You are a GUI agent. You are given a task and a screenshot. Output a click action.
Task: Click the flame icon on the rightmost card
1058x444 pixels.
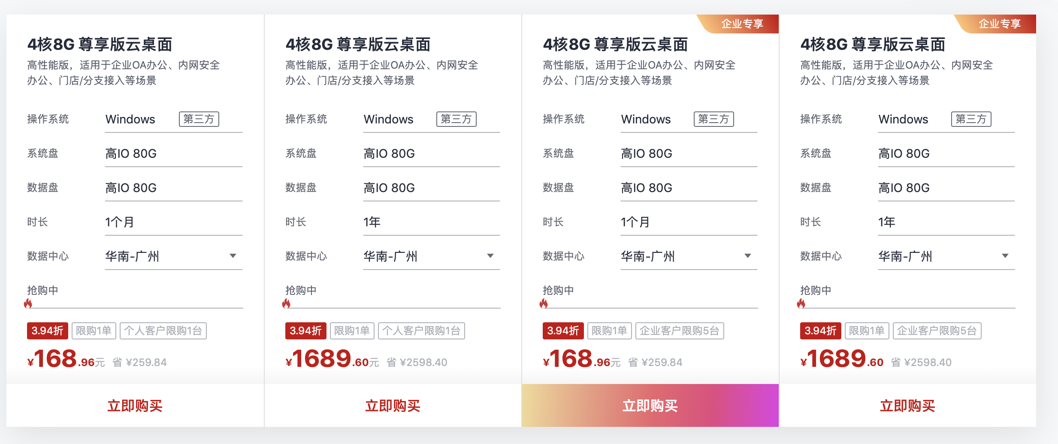[x=802, y=305]
